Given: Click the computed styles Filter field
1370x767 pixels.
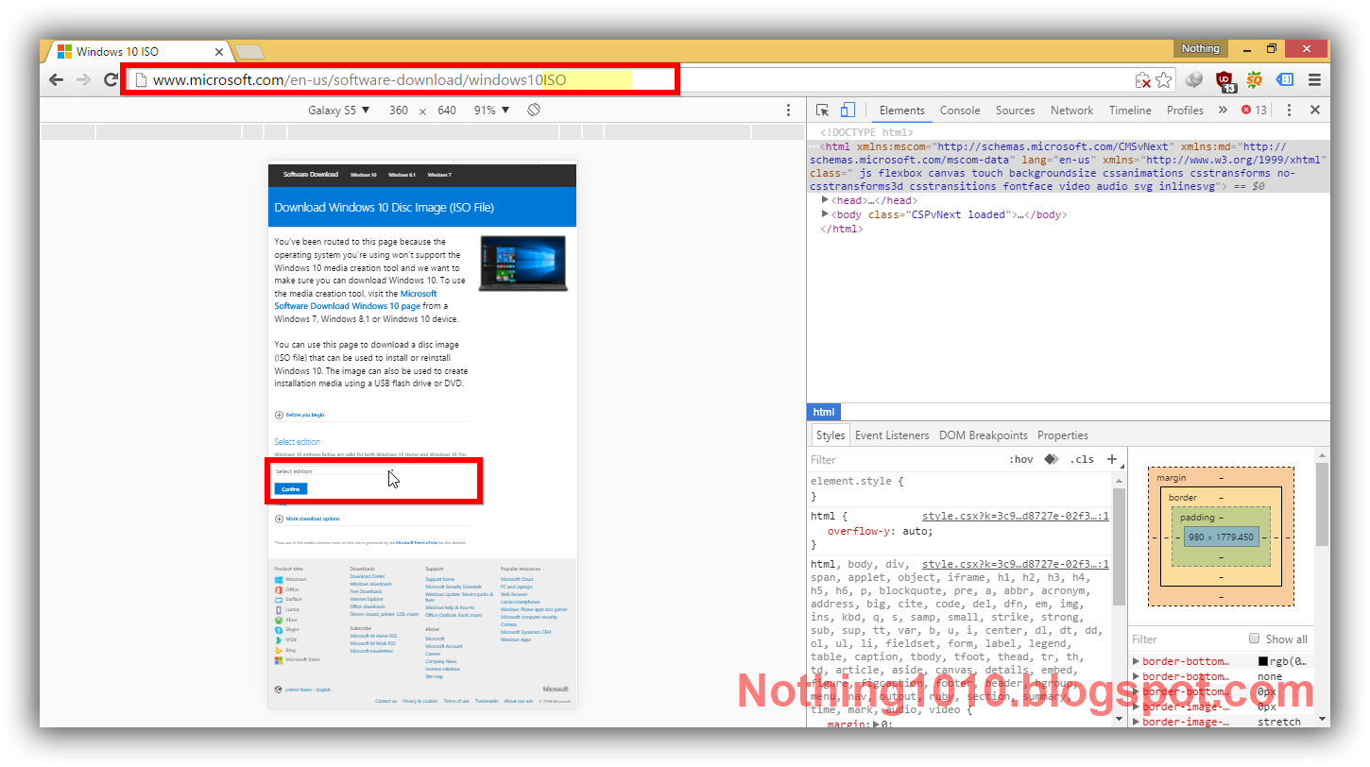Looking at the screenshot, I should click(x=1186, y=639).
